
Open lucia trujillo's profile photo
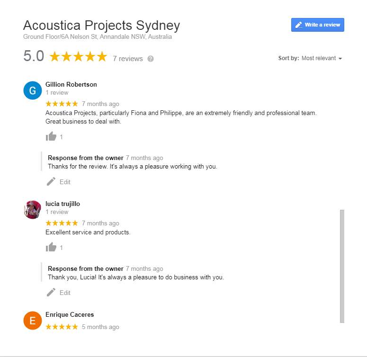click(x=33, y=209)
